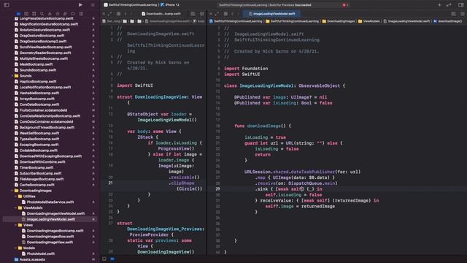Select the ImageLoadingViewModel.swift tab

tap(271, 14)
